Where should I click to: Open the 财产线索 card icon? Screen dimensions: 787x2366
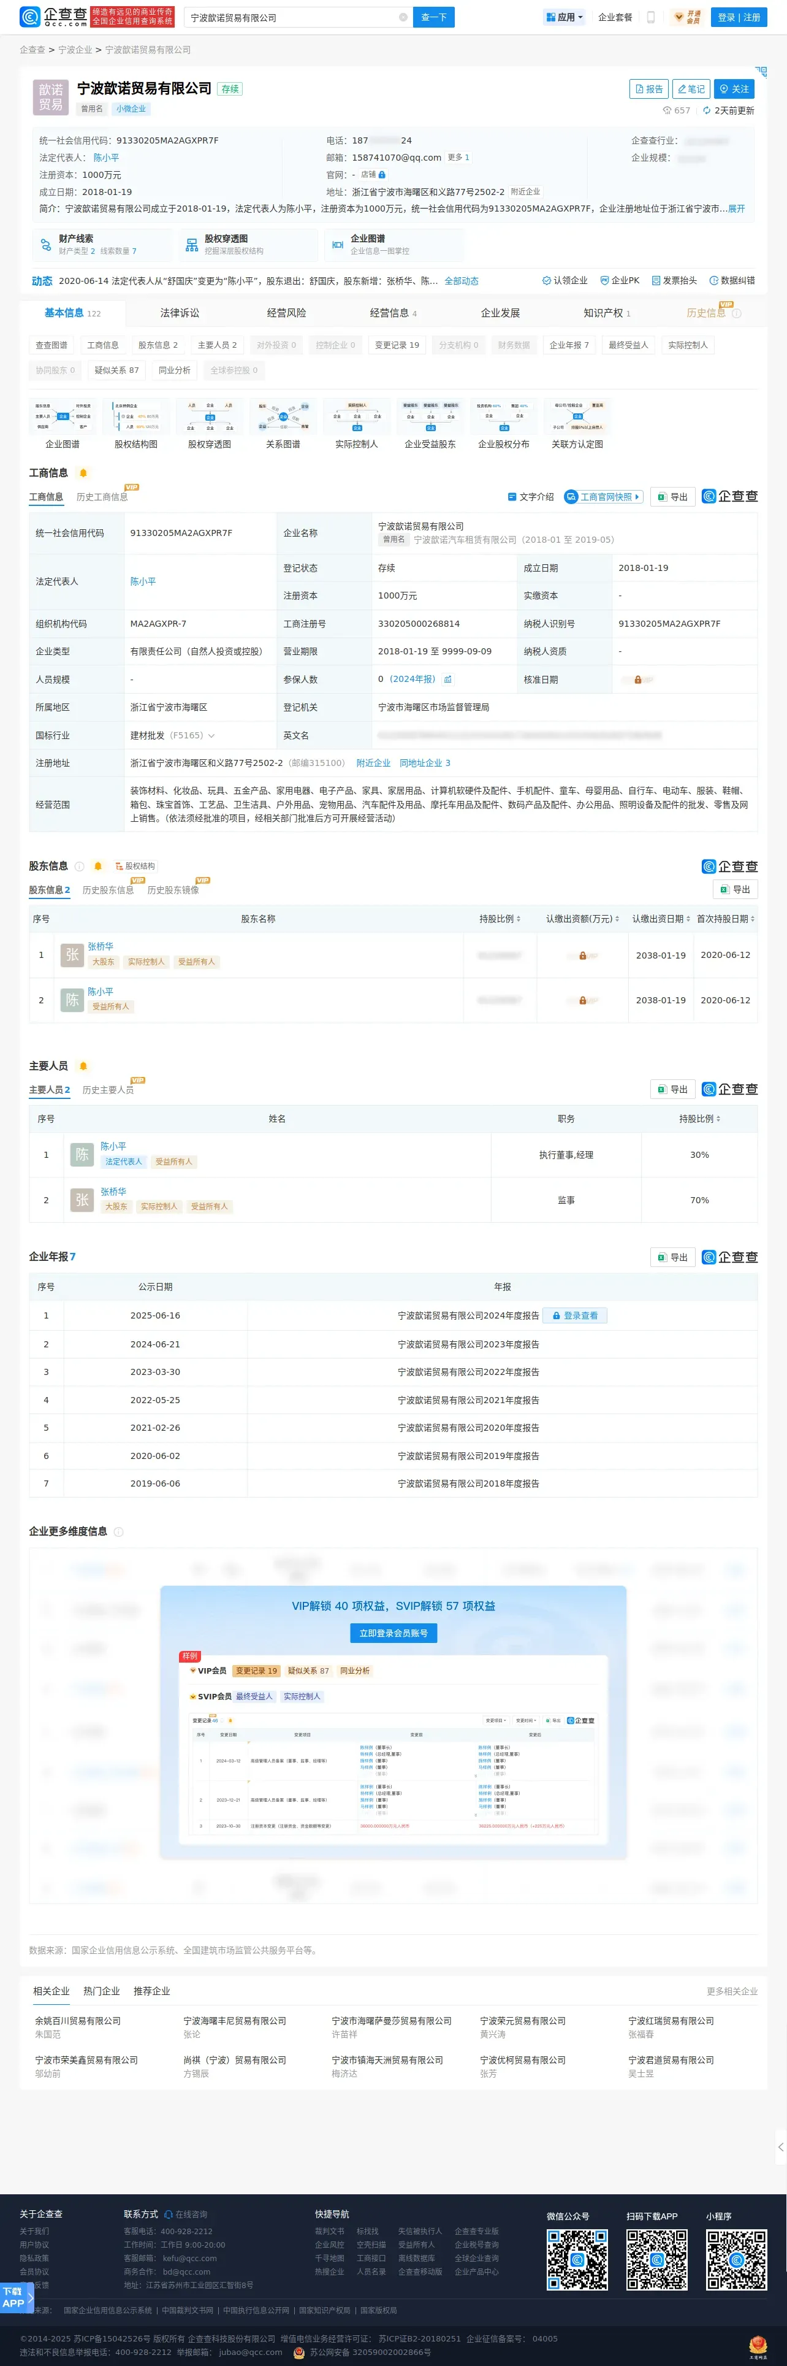[45, 244]
